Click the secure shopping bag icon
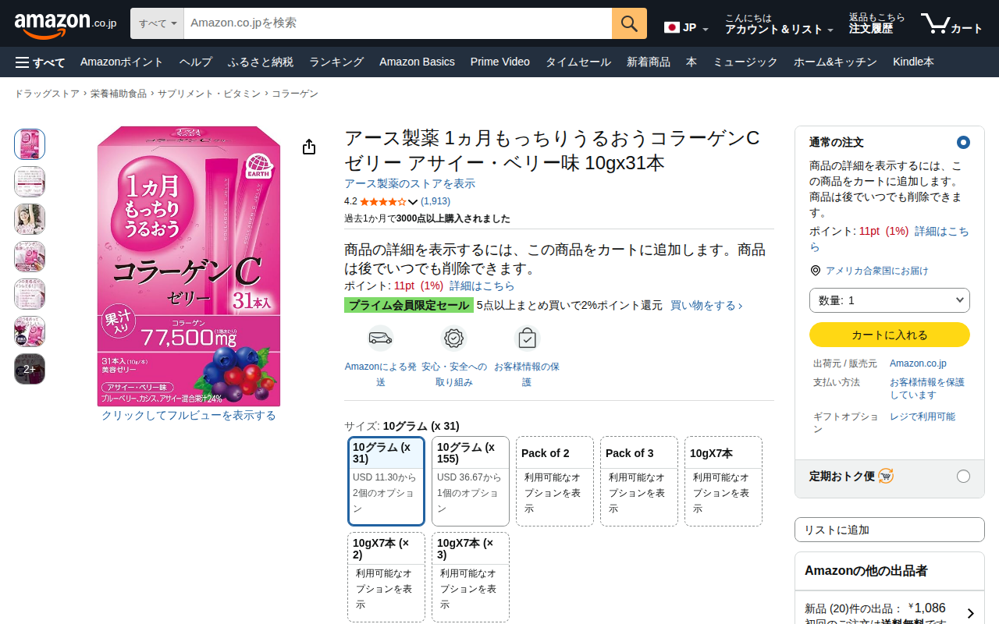This screenshot has width=999, height=624. (527, 338)
